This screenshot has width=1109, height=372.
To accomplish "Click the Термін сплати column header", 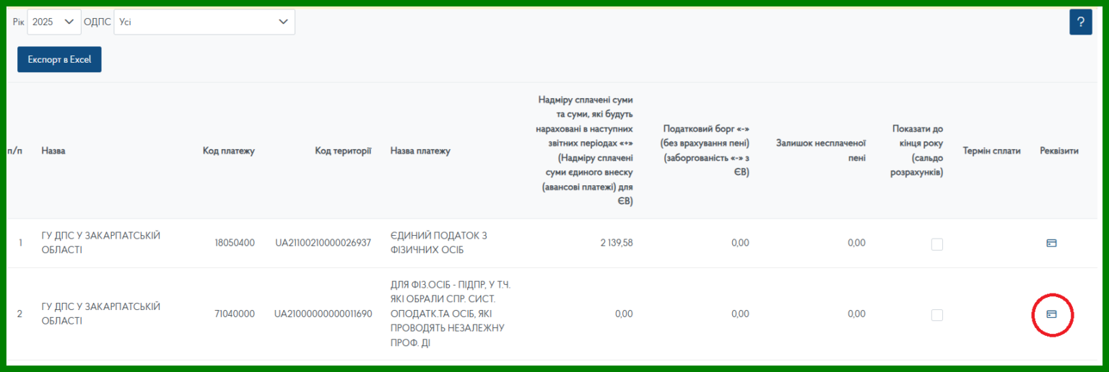I will tap(991, 151).
